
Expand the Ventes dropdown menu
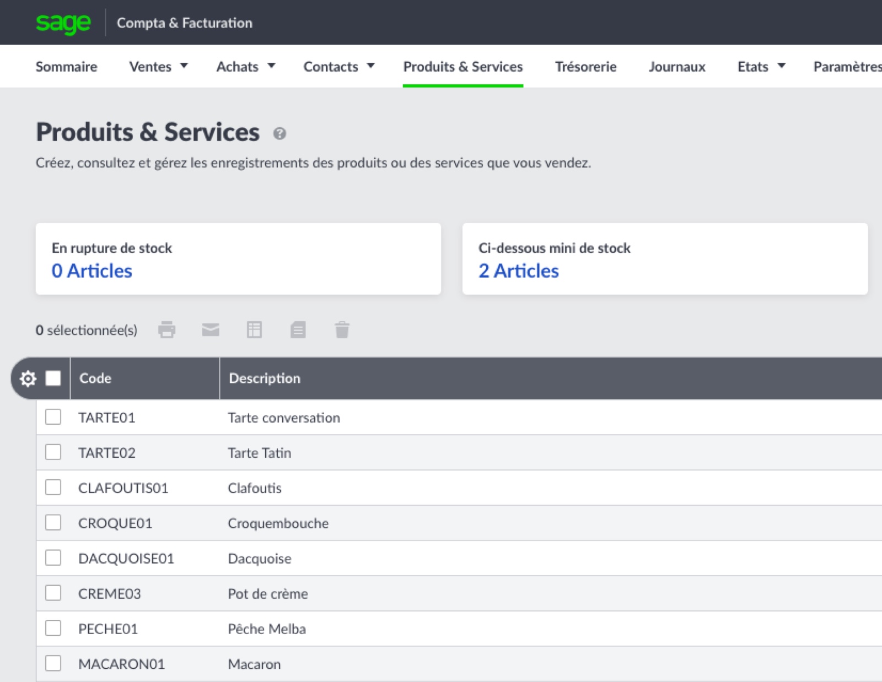coord(158,67)
